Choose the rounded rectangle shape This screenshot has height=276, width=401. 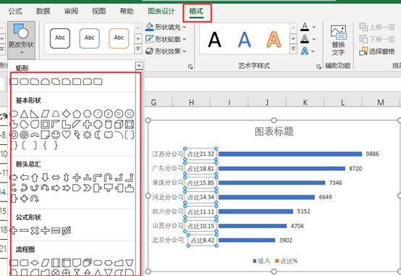(24, 82)
